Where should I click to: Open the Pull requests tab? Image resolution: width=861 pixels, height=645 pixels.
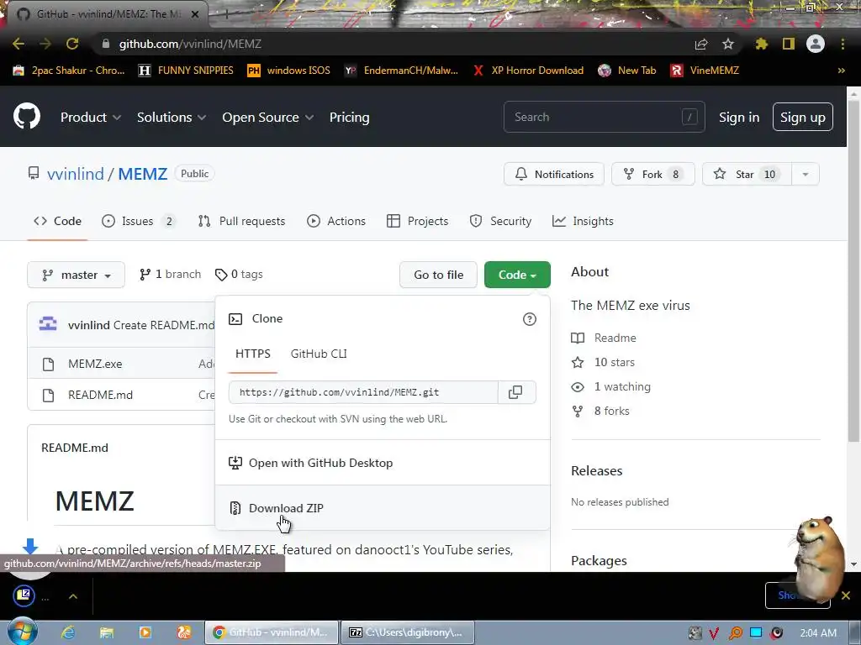point(241,221)
